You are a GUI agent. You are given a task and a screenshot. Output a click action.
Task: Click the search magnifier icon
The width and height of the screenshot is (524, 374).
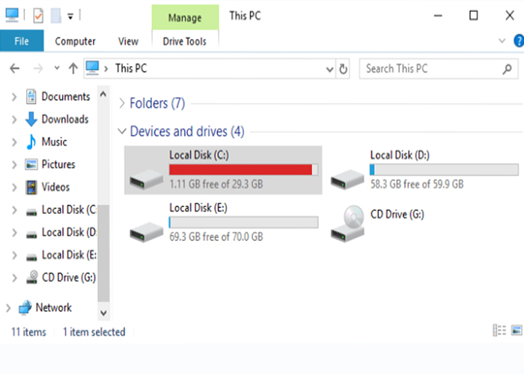[506, 68]
